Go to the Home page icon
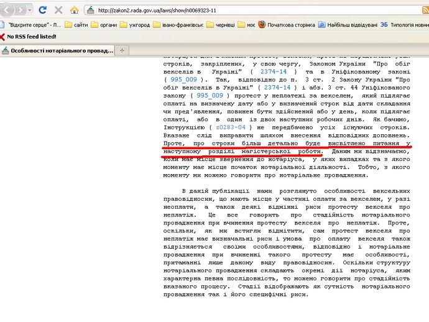 click(75, 10)
